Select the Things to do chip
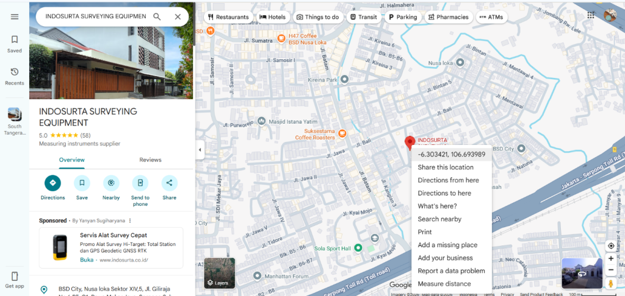Image resolution: width=625 pixels, height=296 pixels. pos(317,17)
